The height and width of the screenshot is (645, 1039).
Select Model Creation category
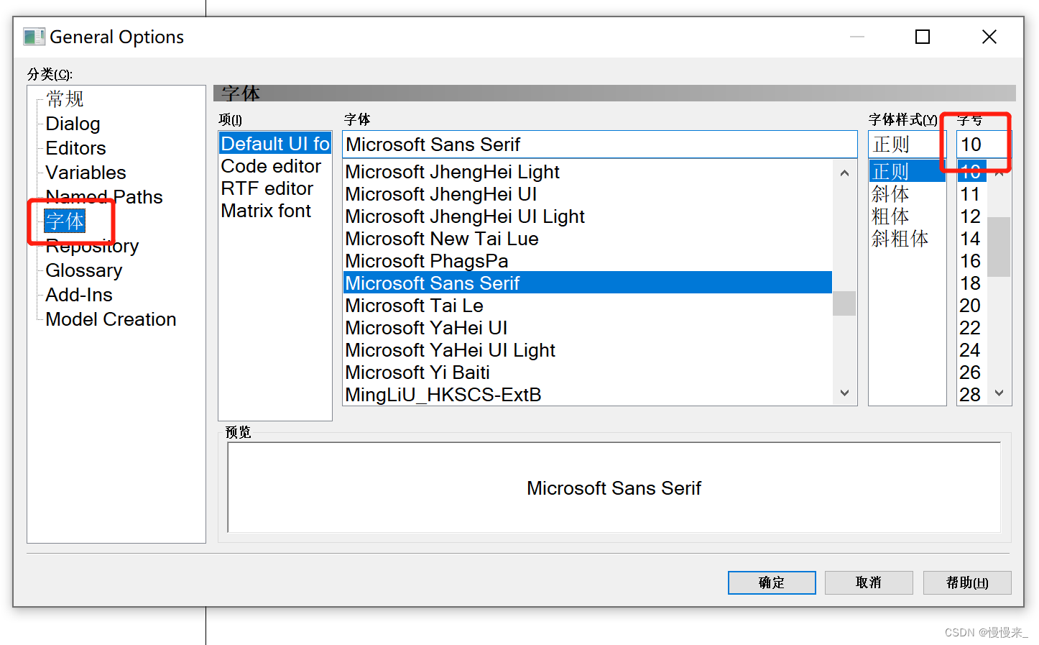click(111, 319)
